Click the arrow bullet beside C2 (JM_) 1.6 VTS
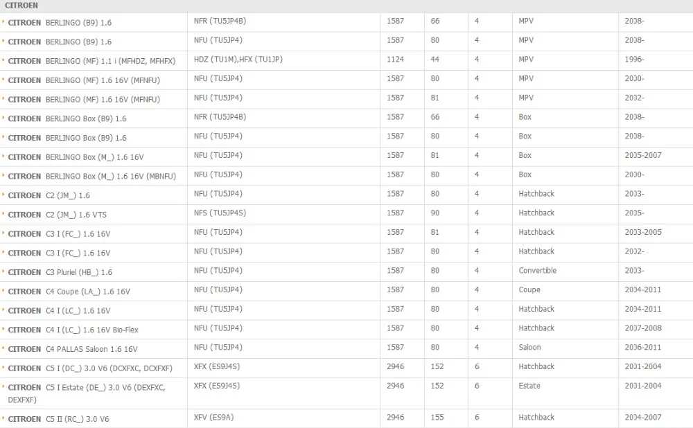The width and height of the screenshot is (693, 428). coord(3,213)
